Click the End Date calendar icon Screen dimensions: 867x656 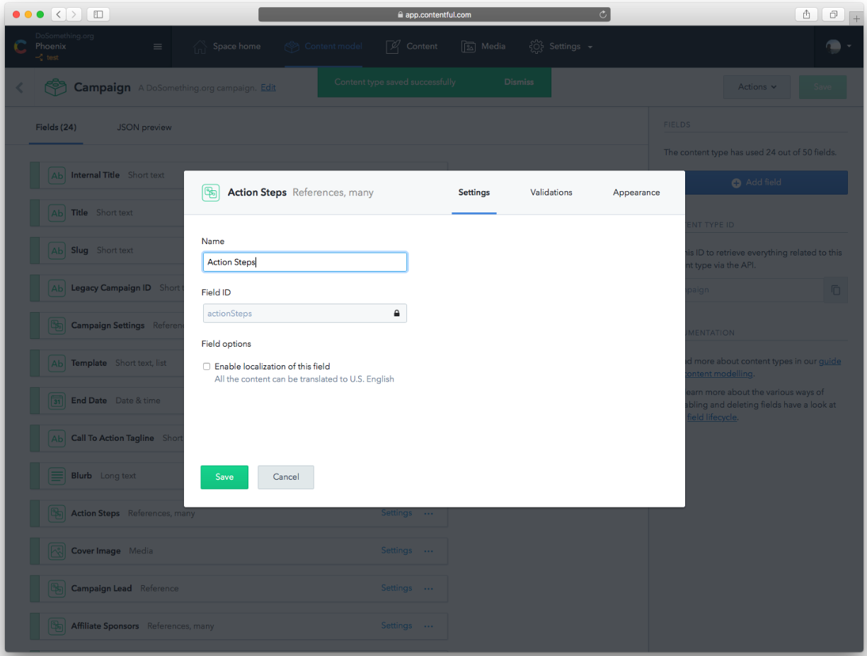point(57,401)
